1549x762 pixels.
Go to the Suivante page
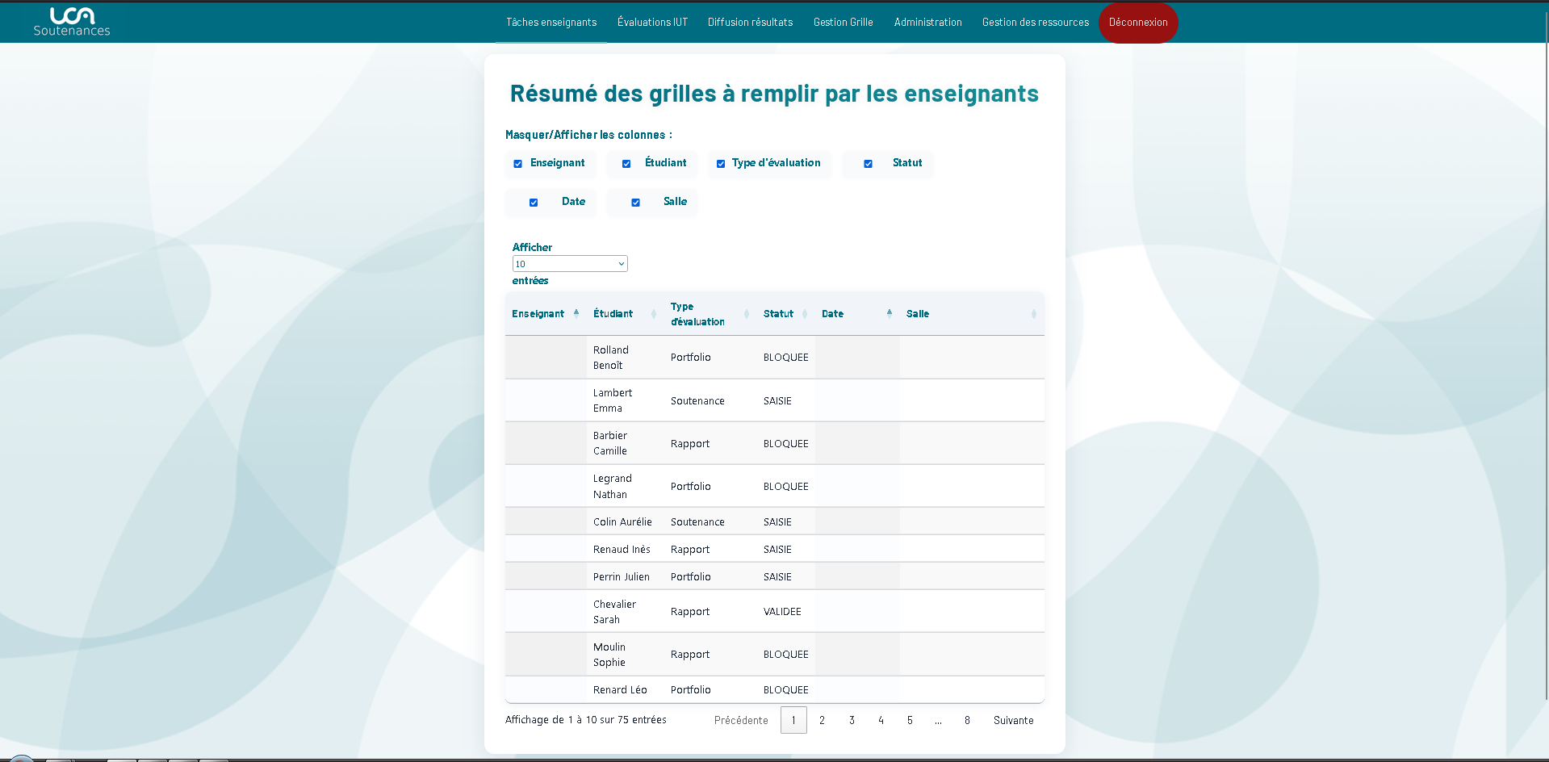coord(1013,720)
